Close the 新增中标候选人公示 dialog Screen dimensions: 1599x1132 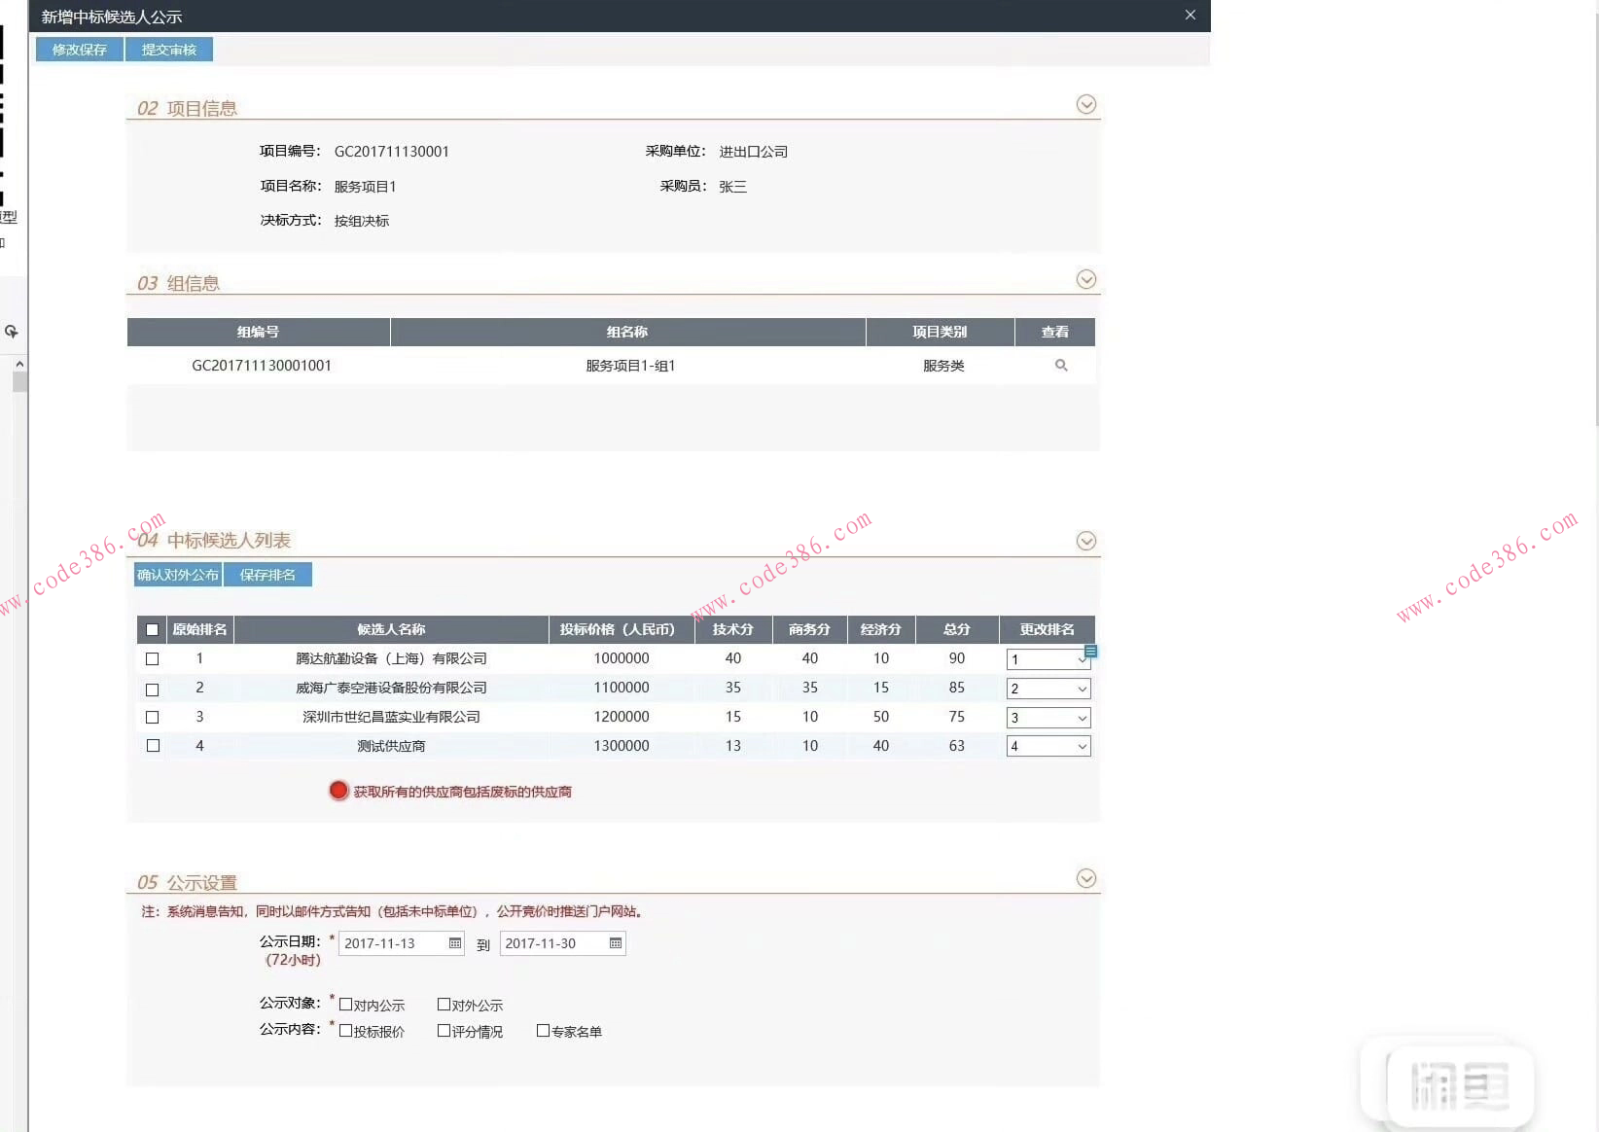pyautogui.click(x=1190, y=15)
